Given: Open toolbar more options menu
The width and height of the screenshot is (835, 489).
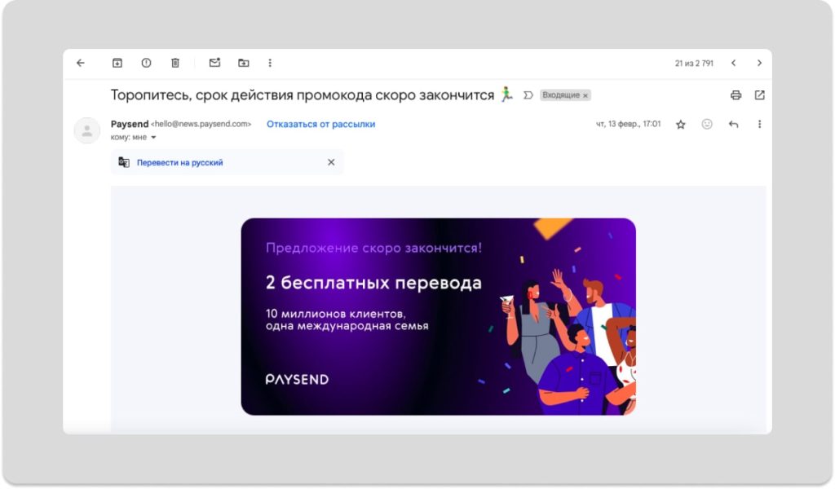Looking at the screenshot, I should (x=270, y=63).
